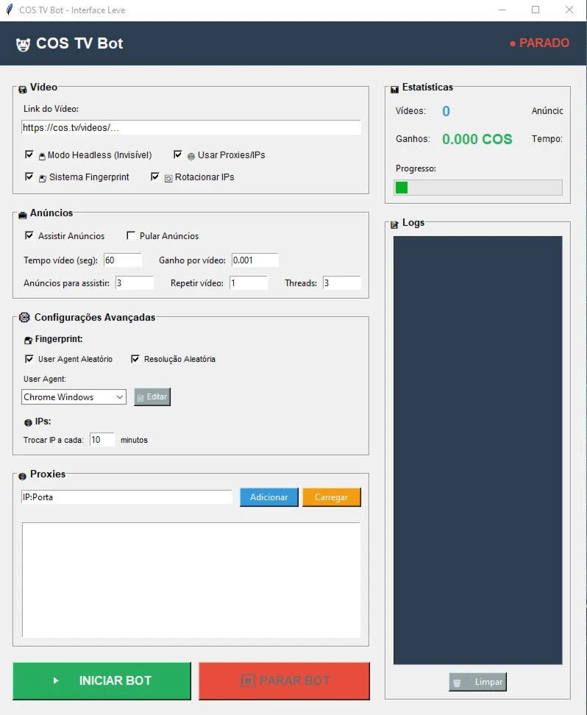Enable Pular Anúncios checkbox

click(131, 235)
